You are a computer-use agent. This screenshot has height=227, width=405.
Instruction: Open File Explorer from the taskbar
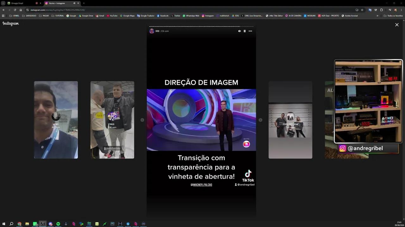point(27,224)
